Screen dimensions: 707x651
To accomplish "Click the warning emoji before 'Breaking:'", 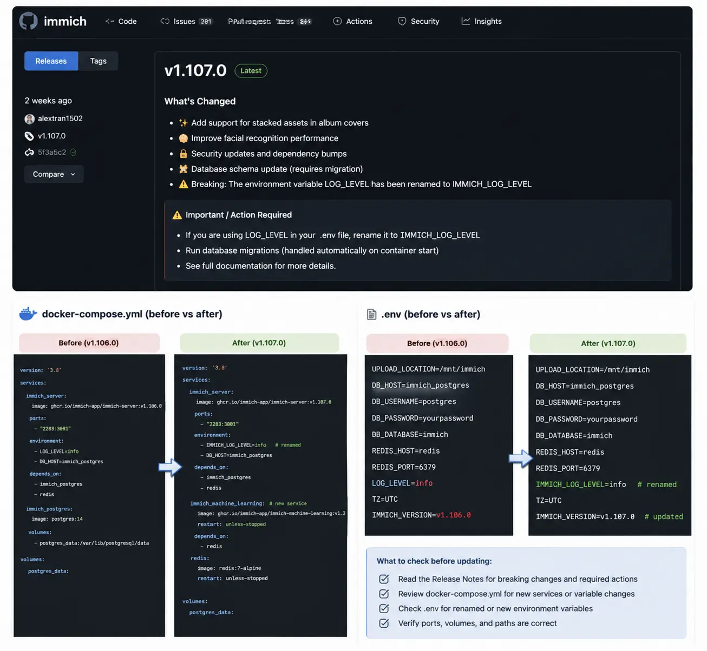I will 184,184.
